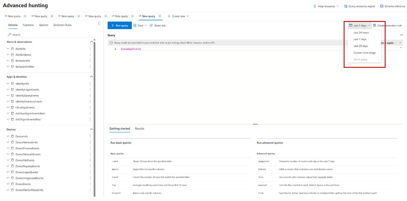This screenshot has height=201, width=407.
Task: Open more options for IdentityInfo
Action: [90, 84]
